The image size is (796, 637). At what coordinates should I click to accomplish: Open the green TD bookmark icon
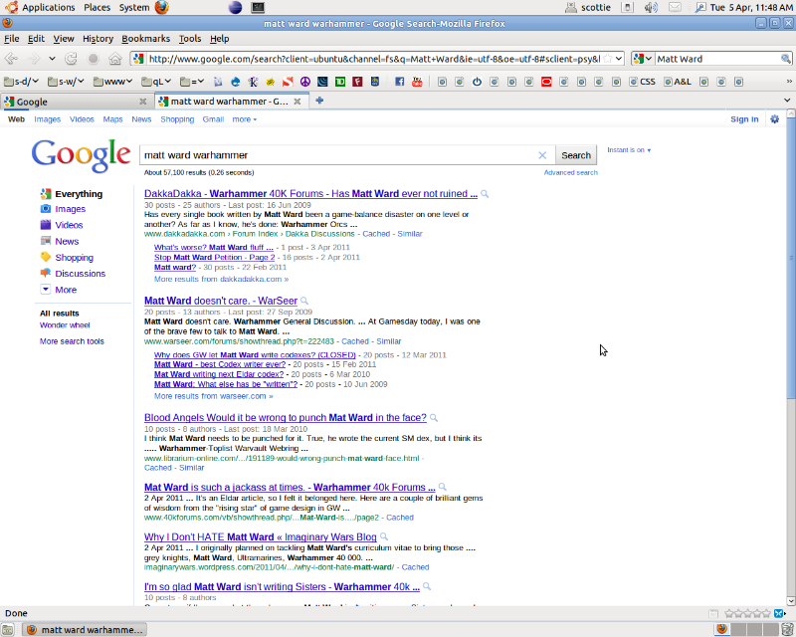click(340, 82)
